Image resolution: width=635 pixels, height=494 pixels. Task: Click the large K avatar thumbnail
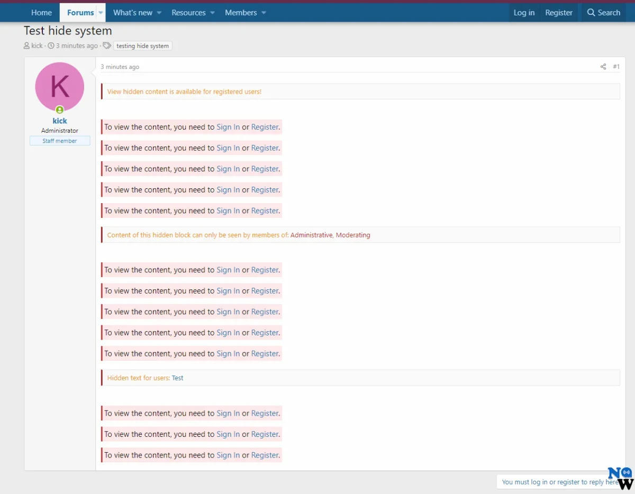pyautogui.click(x=60, y=87)
